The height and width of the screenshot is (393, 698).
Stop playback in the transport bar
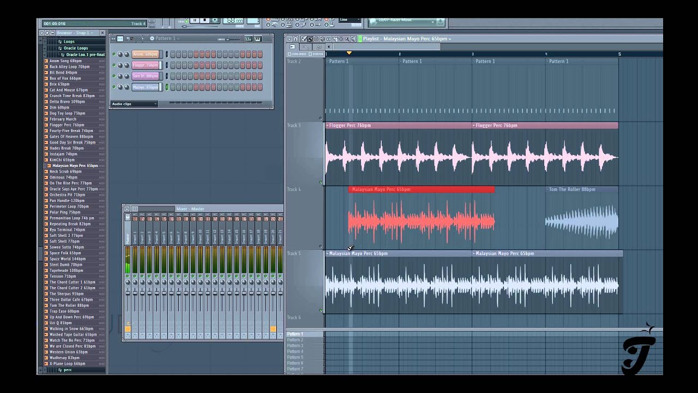click(x=204, y=20)
